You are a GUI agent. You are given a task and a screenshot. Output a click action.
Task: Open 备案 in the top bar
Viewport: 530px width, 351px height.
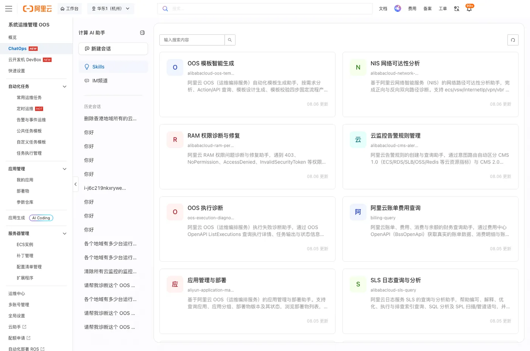coord(427,9)
